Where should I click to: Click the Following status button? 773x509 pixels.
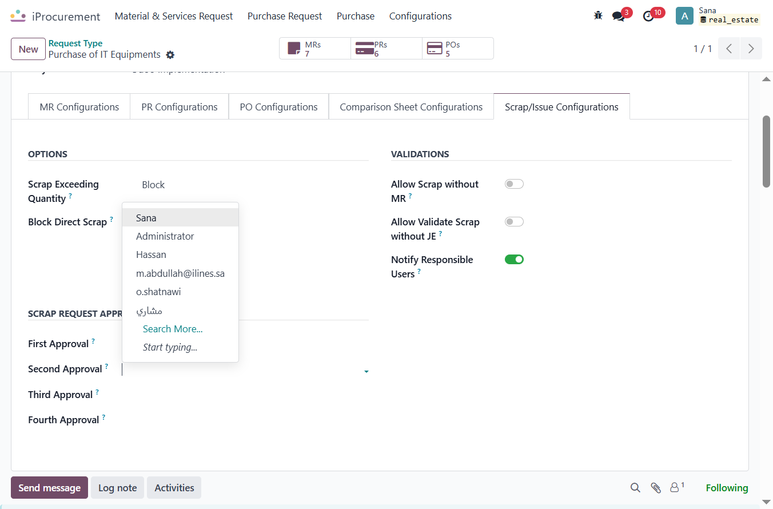coord(727,488)
